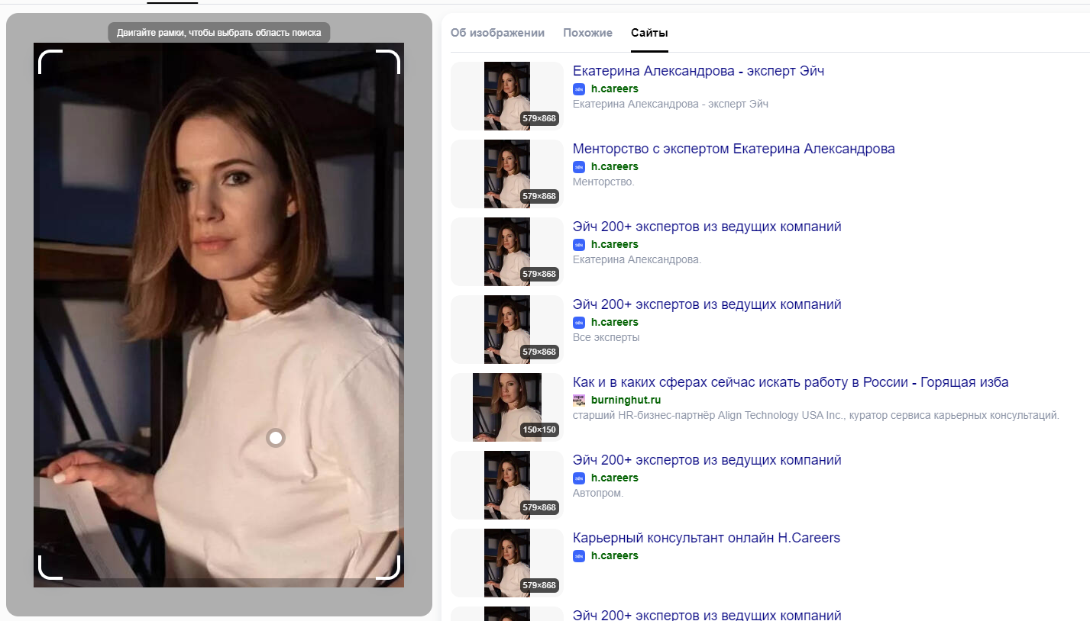Open Как и в каких сферах сейчас искать работу link
Image resolution: width=1090 pixels, height=621 pixels.
791,382
